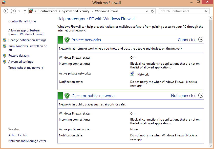214x149 pixels.
Task: Open the address bar history dropdown
Action: click(x=147, y=11)
